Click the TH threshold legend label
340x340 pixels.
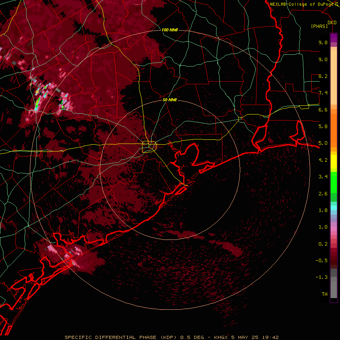[325, 294]
